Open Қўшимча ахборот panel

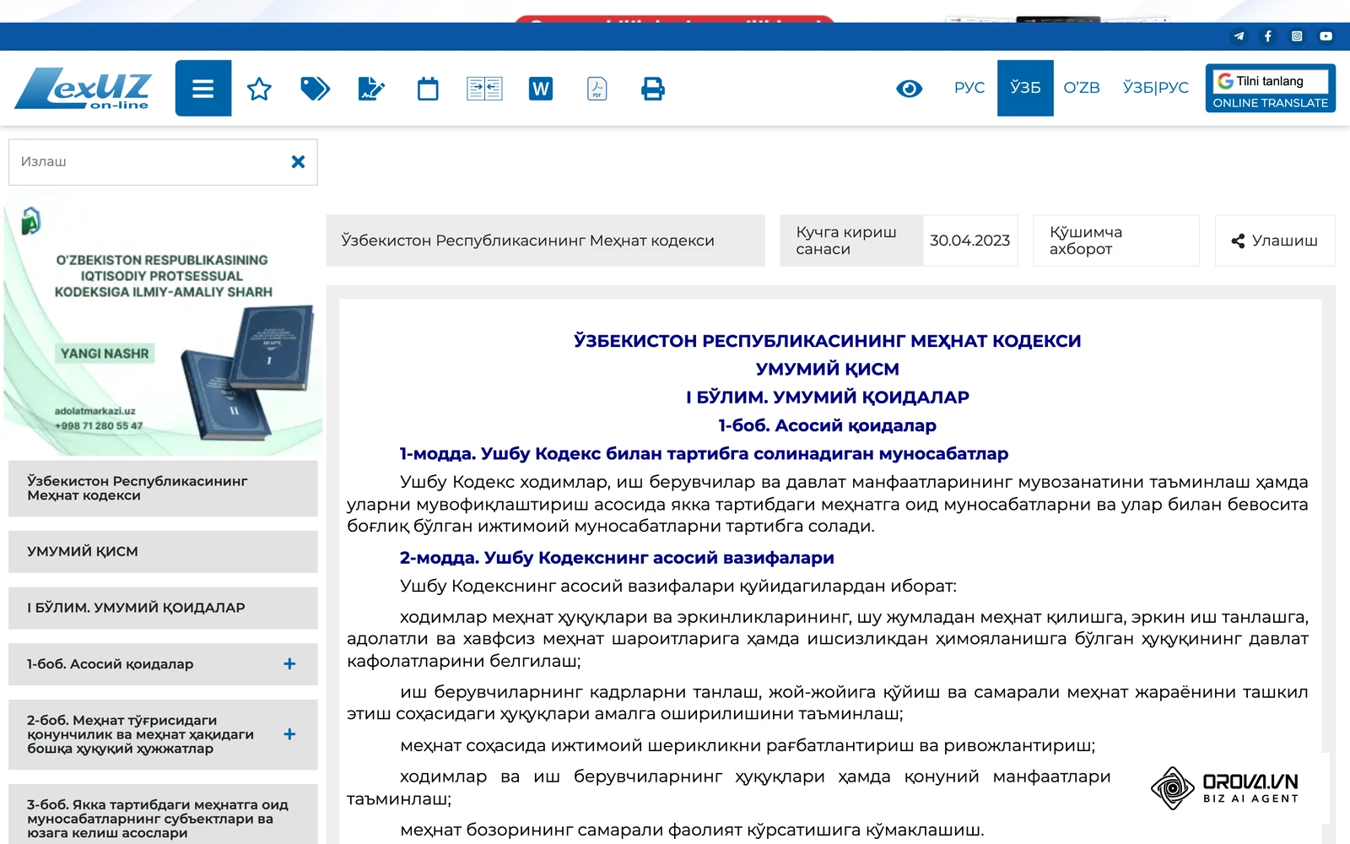[1116, 241]
